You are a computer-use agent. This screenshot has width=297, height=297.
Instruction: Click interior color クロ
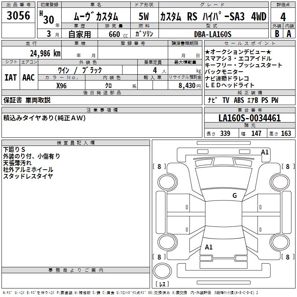tap(108, 86)
